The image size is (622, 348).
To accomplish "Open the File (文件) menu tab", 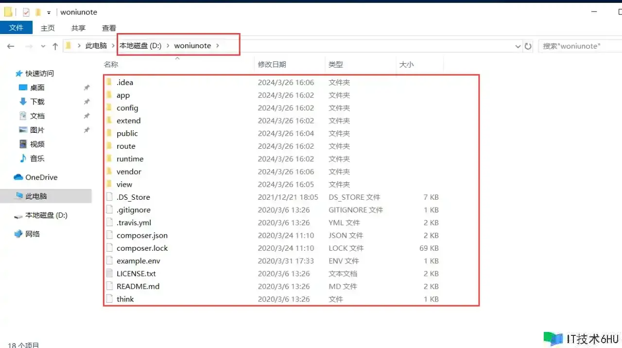I will pos(16,28).
